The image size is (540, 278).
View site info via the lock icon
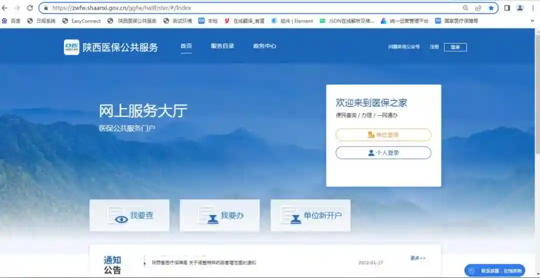[x=46, y=8]
